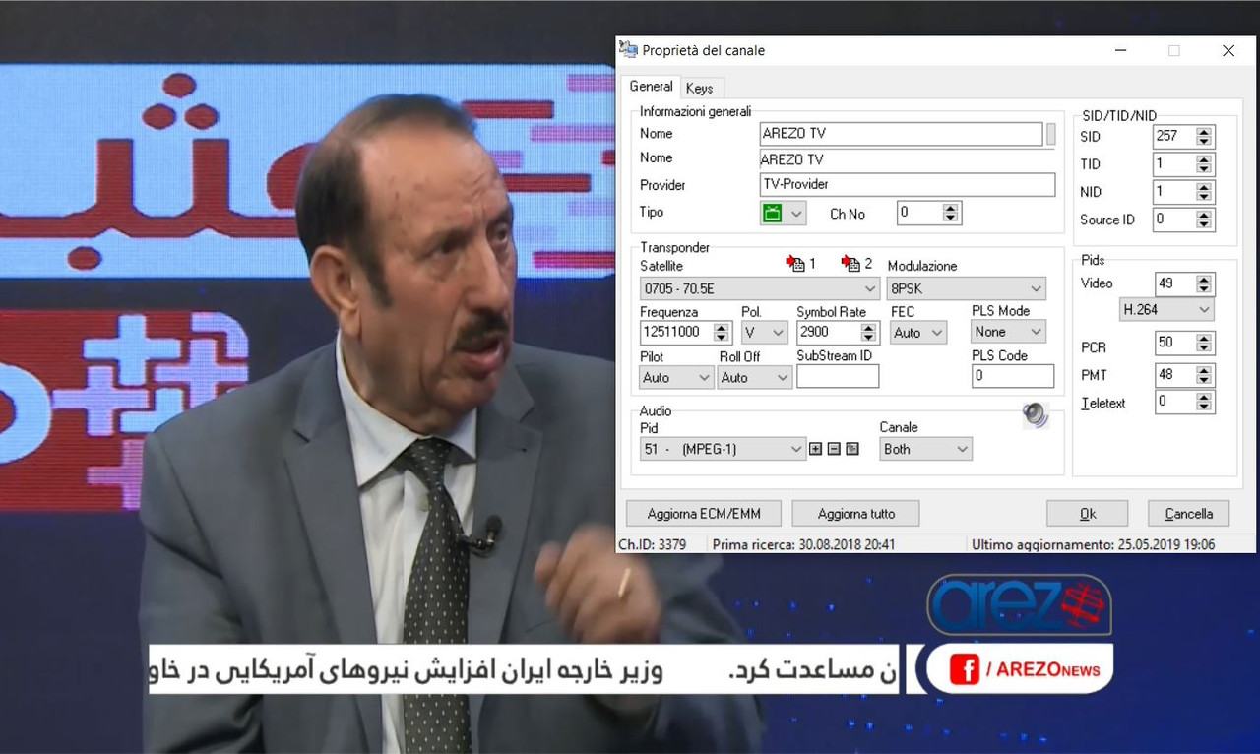This screenshot has width=1260, height=754.
Task: Adjust the Ch No spinner arrows
Action: [x=950, y=213]
